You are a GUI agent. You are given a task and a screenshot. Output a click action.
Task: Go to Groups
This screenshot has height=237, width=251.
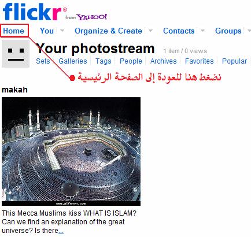[x=228, y=31]
